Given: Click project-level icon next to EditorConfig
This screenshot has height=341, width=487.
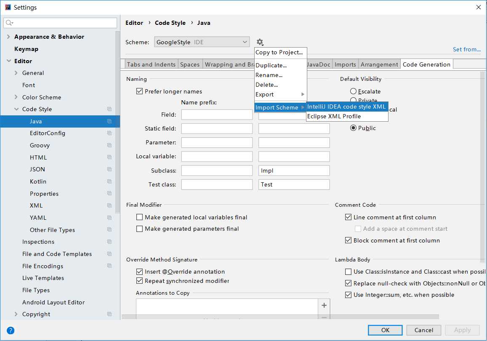Looking at the screenshot, I should coord(109,133).
